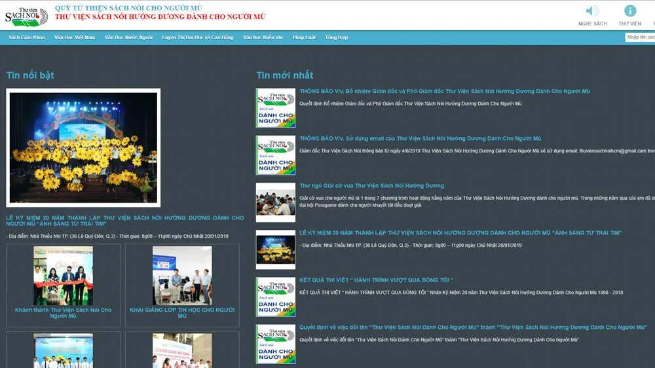Open Luyện Thi Đại Học và Cao Đẳng menu

tap(198, 37)
